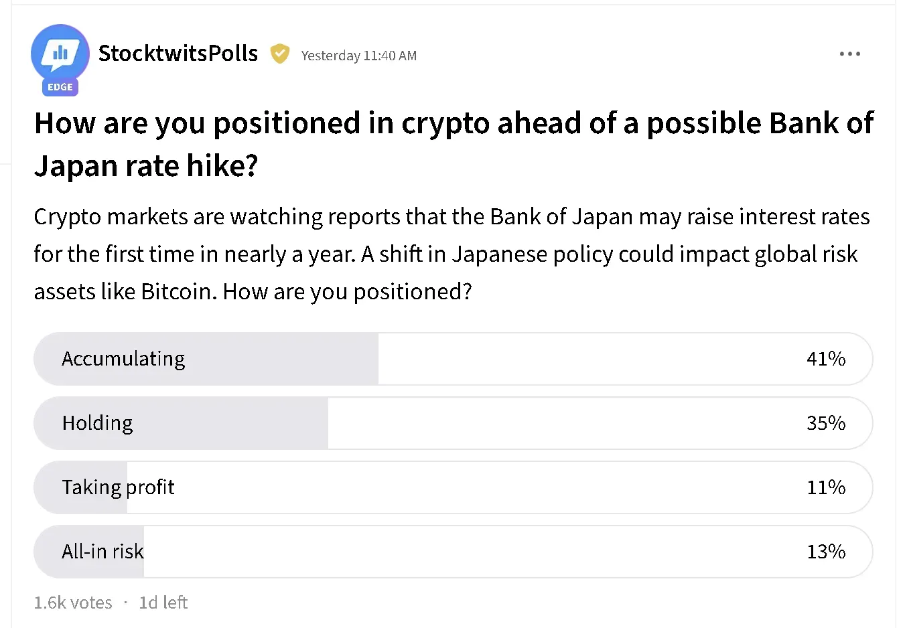This screenshot has width=905, height=628.
Task: Click the gold verified shield badge
Action: coord(279,54)
